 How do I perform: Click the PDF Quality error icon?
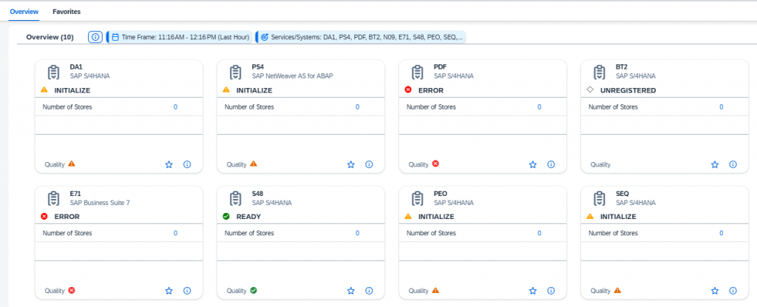click(x=435, y=164)
